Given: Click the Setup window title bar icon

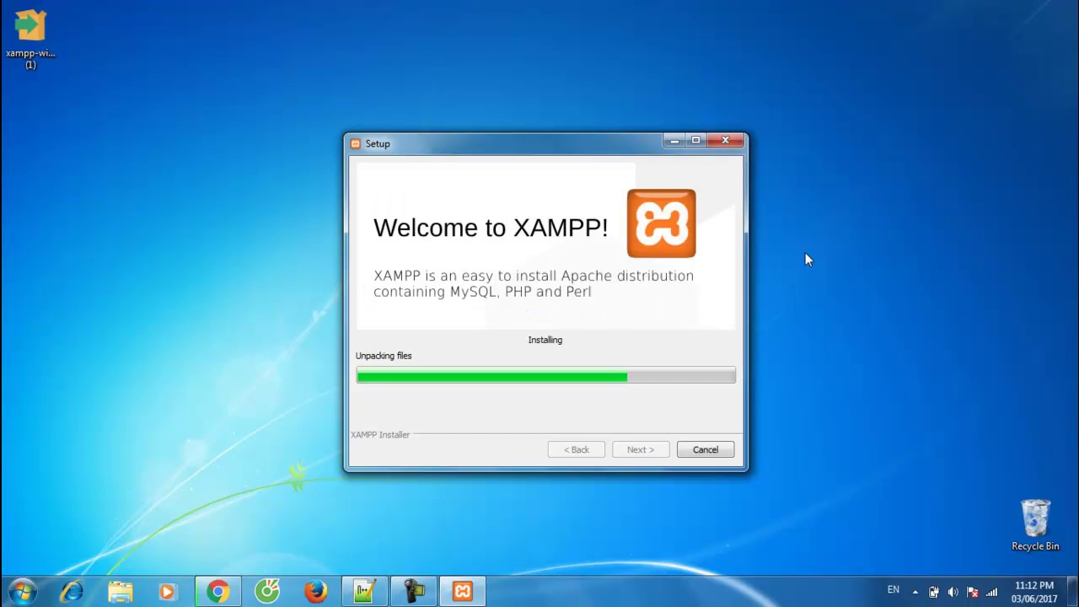Looking at the screenshot, I should click(x=356, y=144).
